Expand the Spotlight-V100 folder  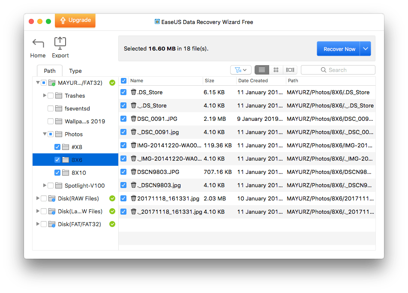(45, 185)
